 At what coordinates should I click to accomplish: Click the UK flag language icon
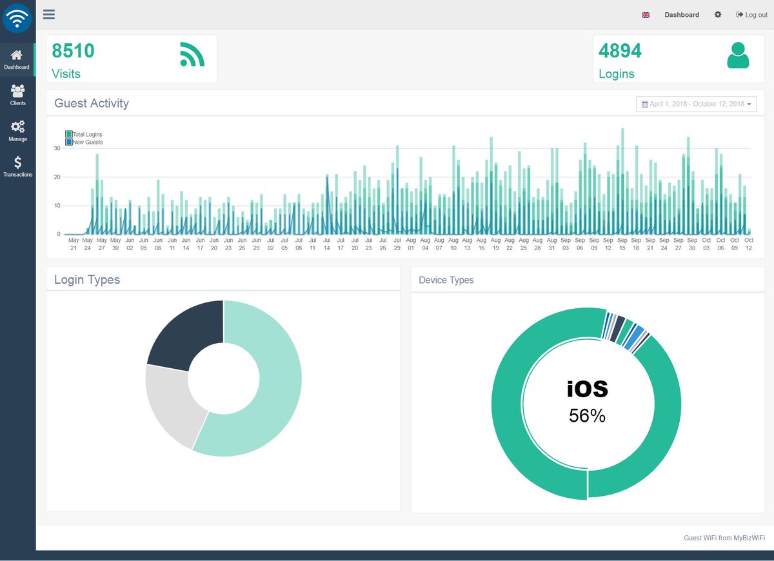pyautogui.click(x=646, y=15)
